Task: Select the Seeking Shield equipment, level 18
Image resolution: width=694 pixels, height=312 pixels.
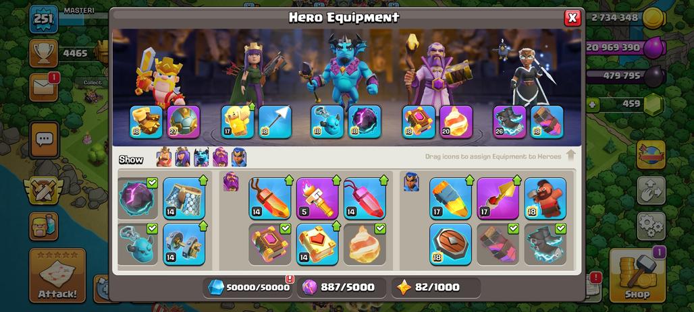Action: click(450, 245)
